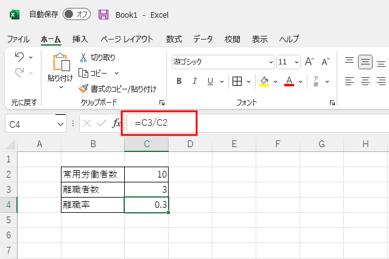389x259 pixels.
Task: Expand the Undo history dropdown
Action: pyautogui.click(x=31, y=58)
